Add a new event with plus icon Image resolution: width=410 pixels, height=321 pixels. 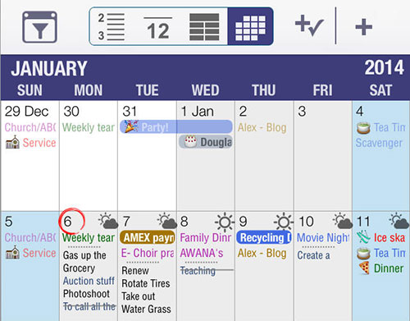coord(363,27)
